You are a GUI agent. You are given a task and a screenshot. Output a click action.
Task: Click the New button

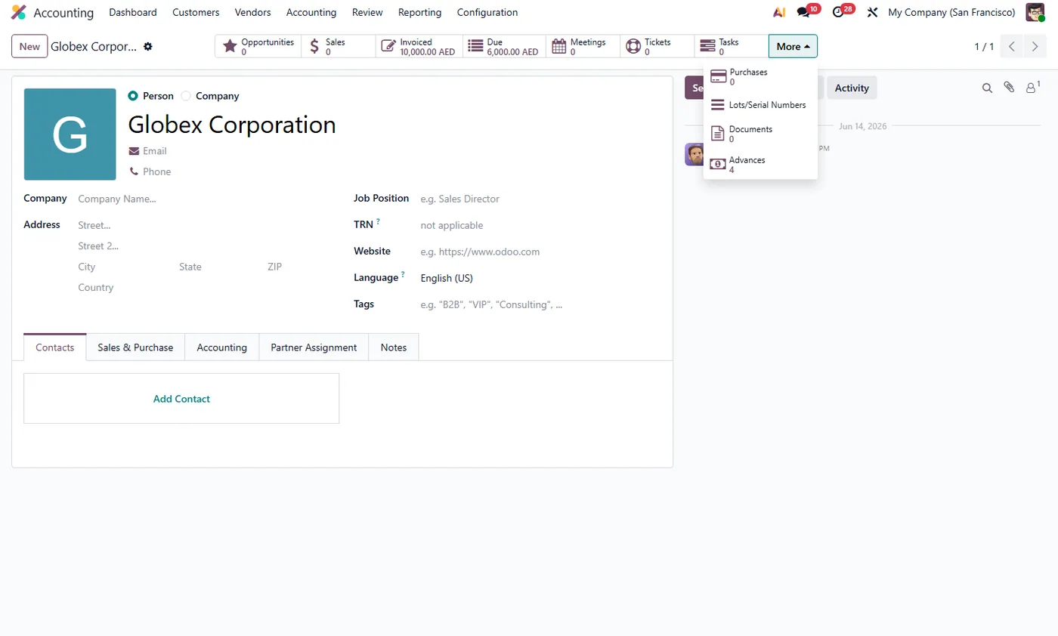(29, 47)
